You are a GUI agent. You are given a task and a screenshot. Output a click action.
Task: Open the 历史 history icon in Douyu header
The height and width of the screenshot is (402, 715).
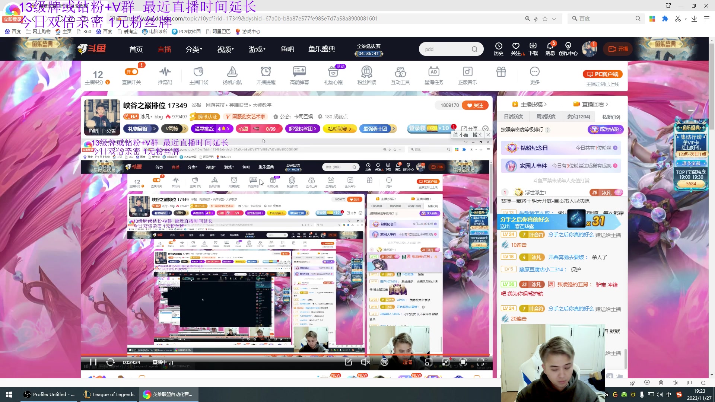[x=499, y=49]
